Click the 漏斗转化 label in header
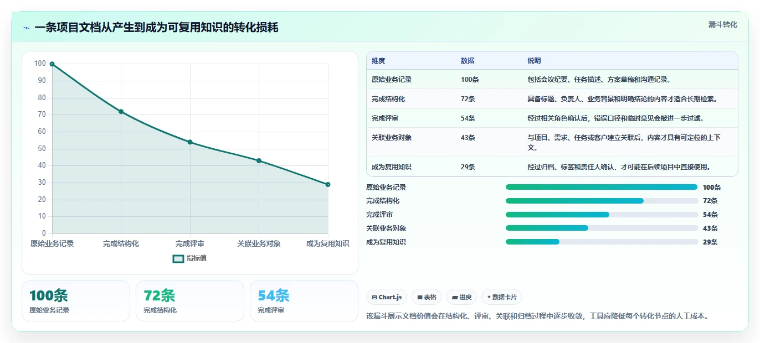The height and width of the screenshot is (343, 760). [722, 24]
